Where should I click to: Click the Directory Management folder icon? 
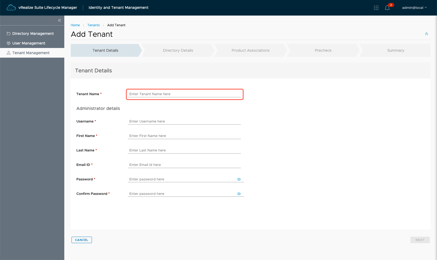[9, 34]
